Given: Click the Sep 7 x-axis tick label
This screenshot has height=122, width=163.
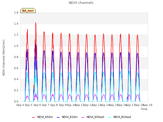Looking at the screenshot, I should pos(46,105).
